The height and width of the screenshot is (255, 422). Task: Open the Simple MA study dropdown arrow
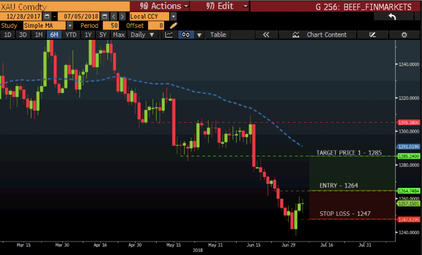point(70,25)
